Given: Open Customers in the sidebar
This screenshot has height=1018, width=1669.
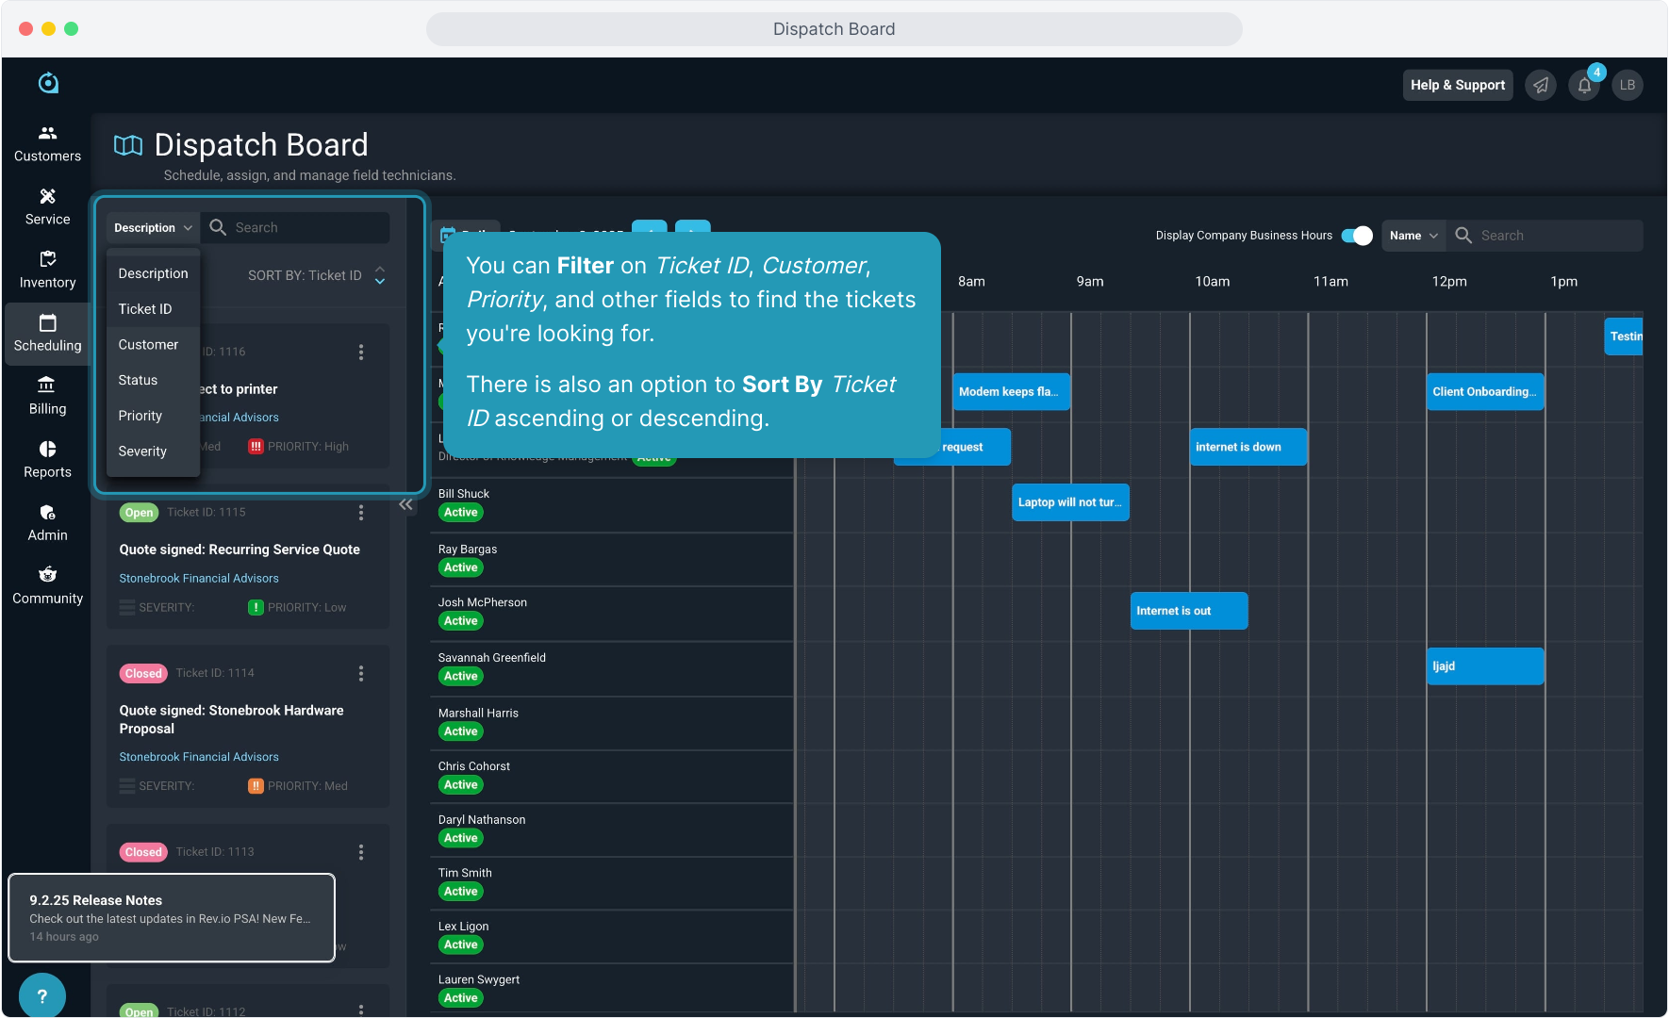Looking at the screenshot, I should click(x=47, y=143).
